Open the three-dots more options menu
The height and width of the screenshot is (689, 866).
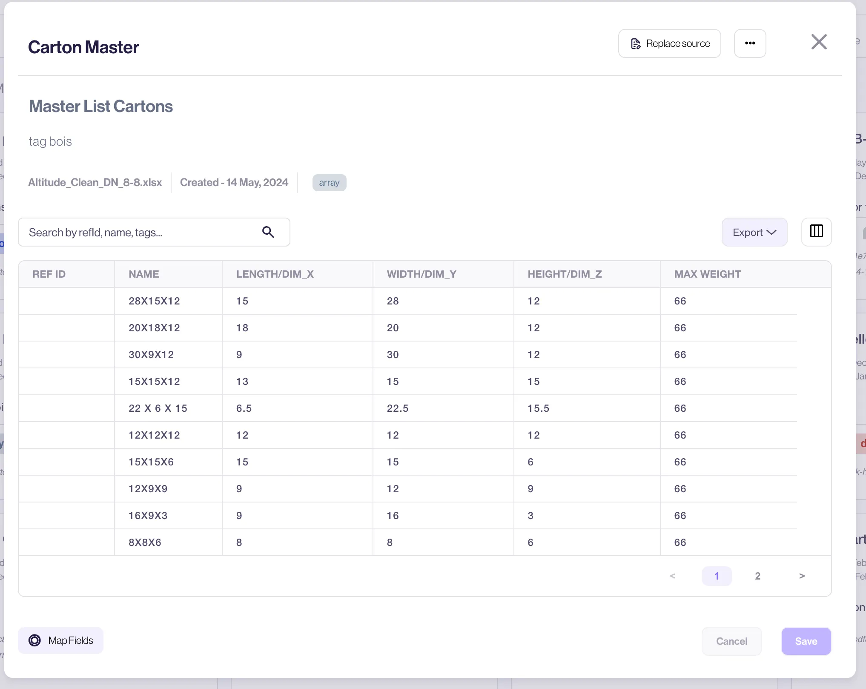[x=750, y=43]
